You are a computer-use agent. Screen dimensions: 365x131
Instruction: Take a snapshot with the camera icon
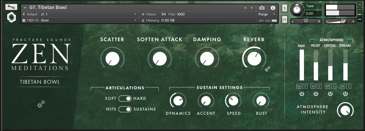point(262,8)
